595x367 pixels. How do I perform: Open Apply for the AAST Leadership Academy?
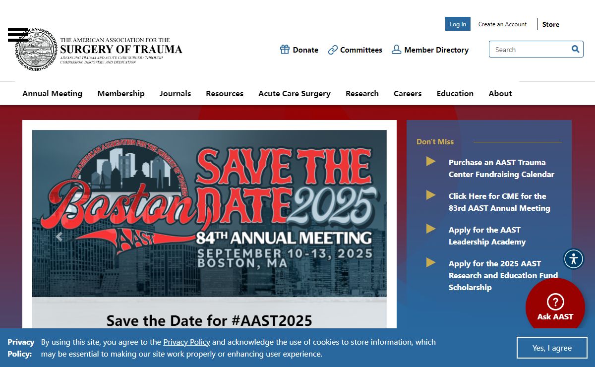tap(487, 236)
